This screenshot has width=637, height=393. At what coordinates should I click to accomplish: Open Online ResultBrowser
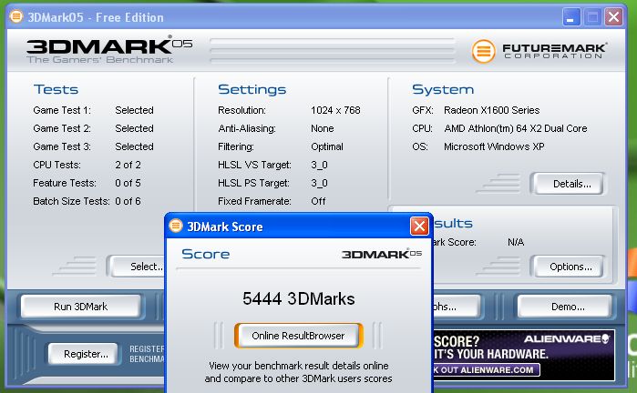click(x=298, y=336)
